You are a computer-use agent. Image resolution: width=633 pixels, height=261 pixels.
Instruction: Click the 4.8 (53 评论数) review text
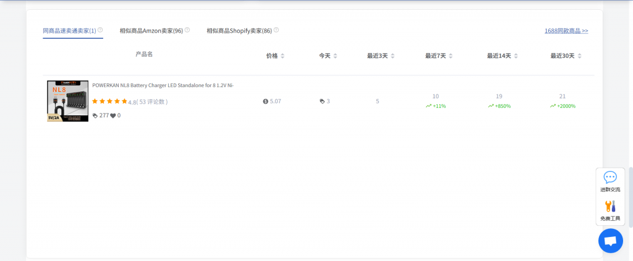(x=148, y=102)
